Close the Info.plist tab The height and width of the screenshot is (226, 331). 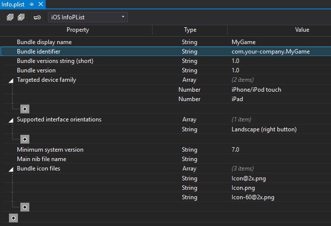pyautogui.click(x=41, y=4)
